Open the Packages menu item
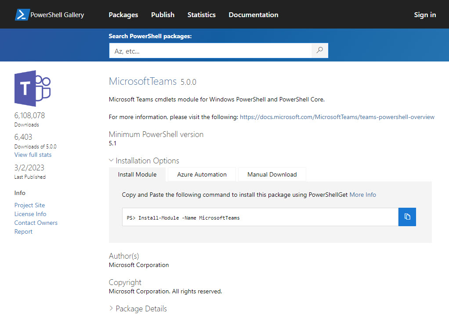Viewport: 449px width, 314px height. [x=123, y=14]
